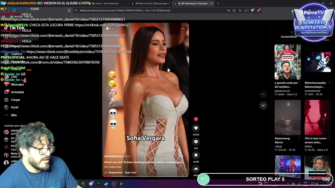Viewport: 335px width, 188px height.
Task: Open a new browser tab
Action: (x=218, y=3)
